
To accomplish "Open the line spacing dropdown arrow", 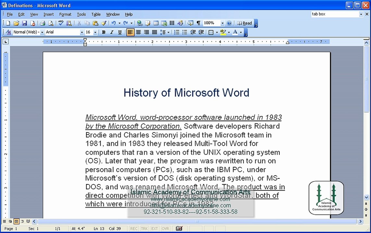I will tap(168, 32).
